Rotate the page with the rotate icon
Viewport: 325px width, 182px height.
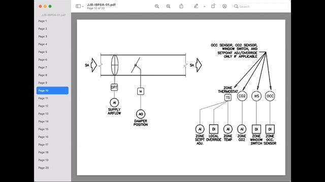tap(213, 6)
